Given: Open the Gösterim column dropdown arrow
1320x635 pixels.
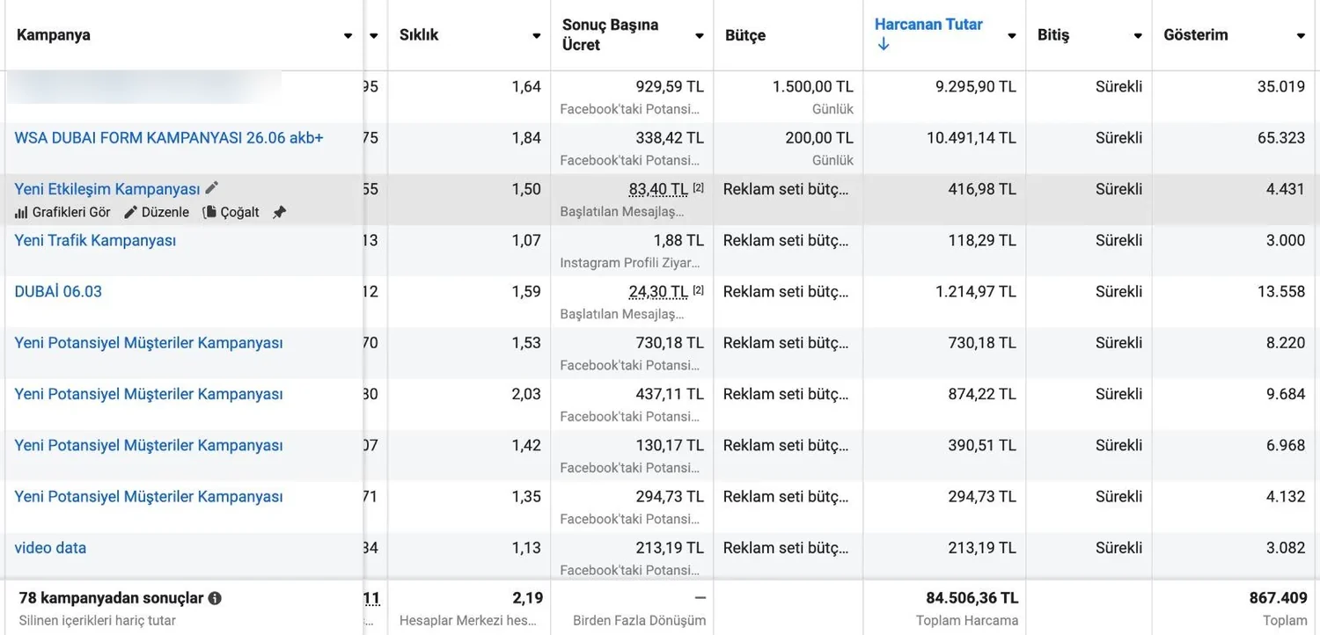Looking at the screenshot, I should click(1301, 36).
